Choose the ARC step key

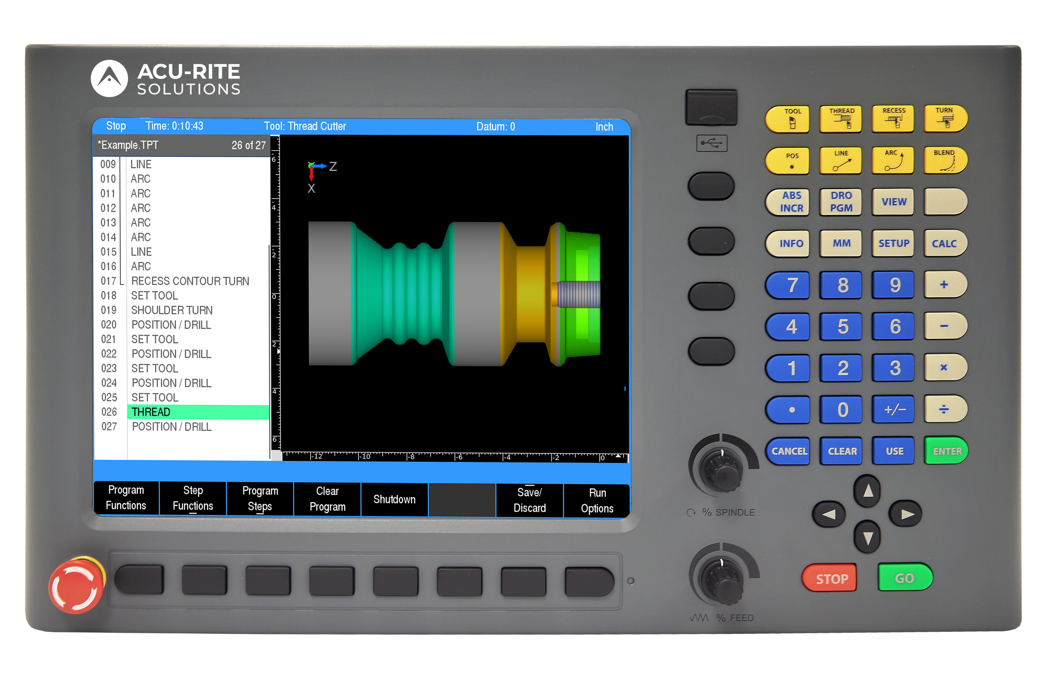[893, 160]
